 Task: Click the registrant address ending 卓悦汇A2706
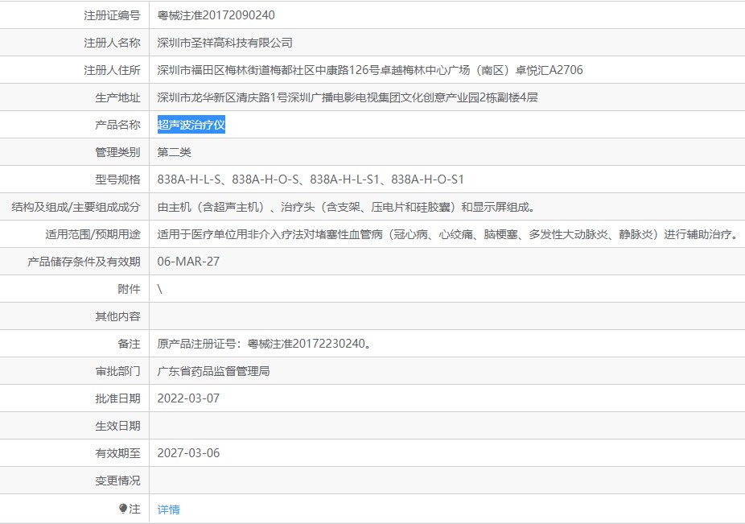[x=370, y=70]
